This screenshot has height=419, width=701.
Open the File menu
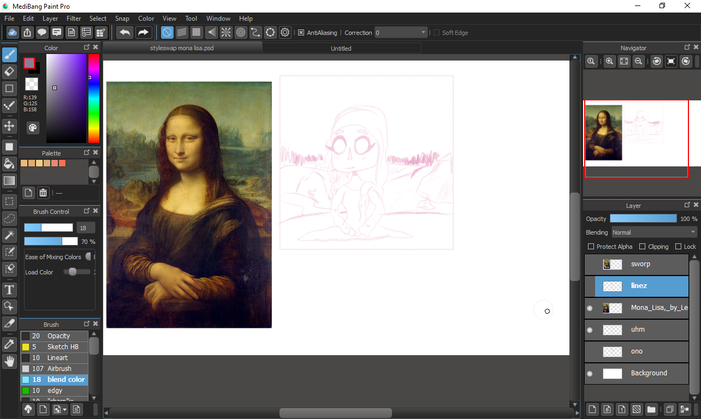tap(9, 19)
